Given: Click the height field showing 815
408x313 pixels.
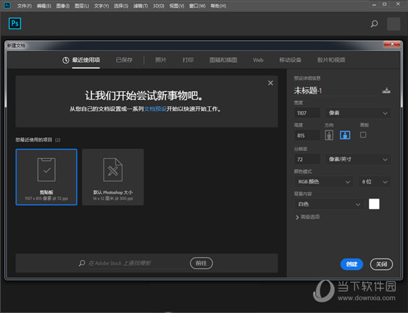Looking at the screenshot, I should pos(307,135).
